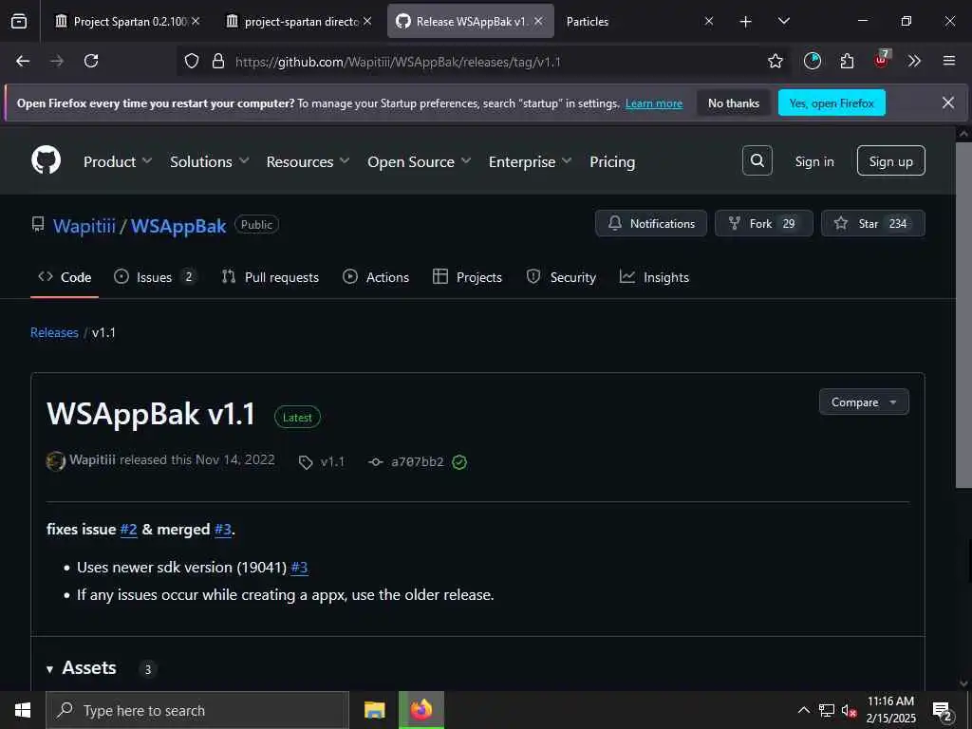
Task: Open the Actions tab
Action: pos(376,277)
